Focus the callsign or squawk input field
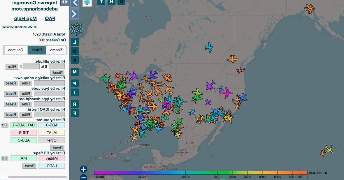This screenshot has width=344, height=180. click(49, 83)
